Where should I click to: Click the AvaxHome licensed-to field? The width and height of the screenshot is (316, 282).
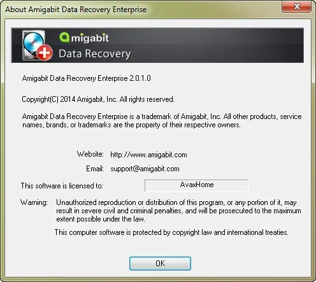[x=197, y=185]
